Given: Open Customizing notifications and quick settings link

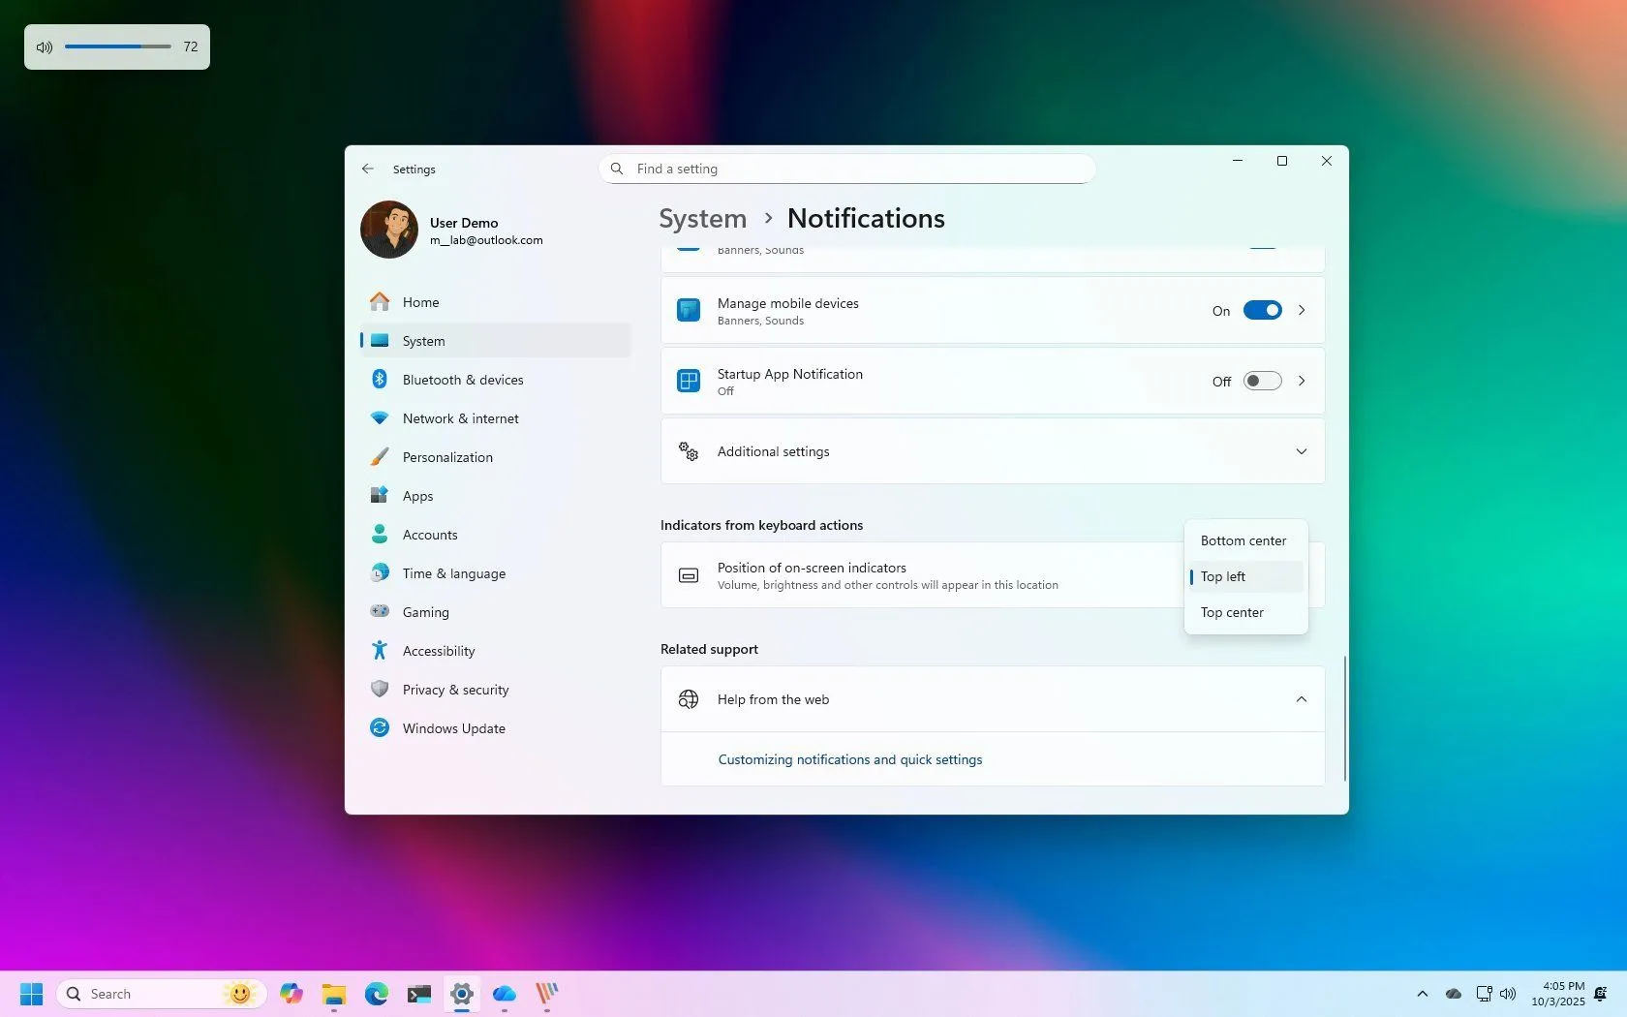Looking at the screenshot, I should pos(849,759).
